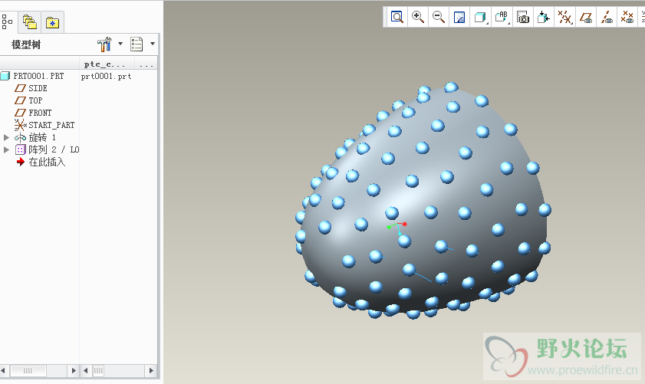Screen dimensions: 645x384
Task: Click the Repaint screen icon
Action: click(459, 17)
